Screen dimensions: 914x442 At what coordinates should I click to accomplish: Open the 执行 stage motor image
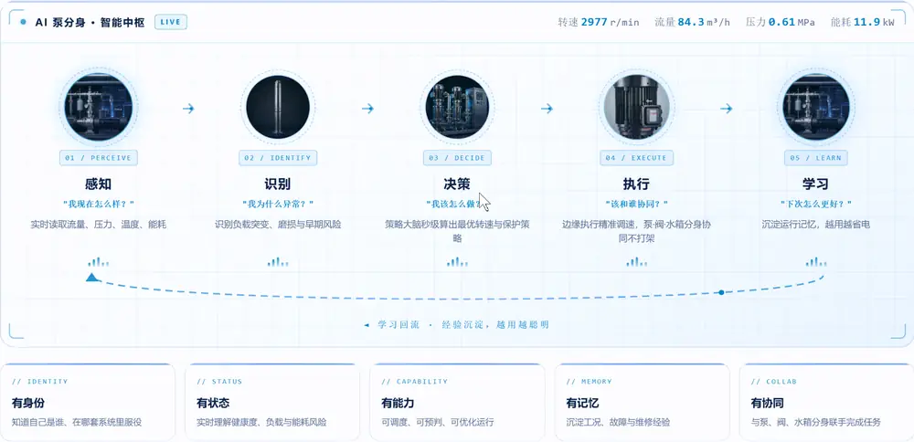coord(636,107)
